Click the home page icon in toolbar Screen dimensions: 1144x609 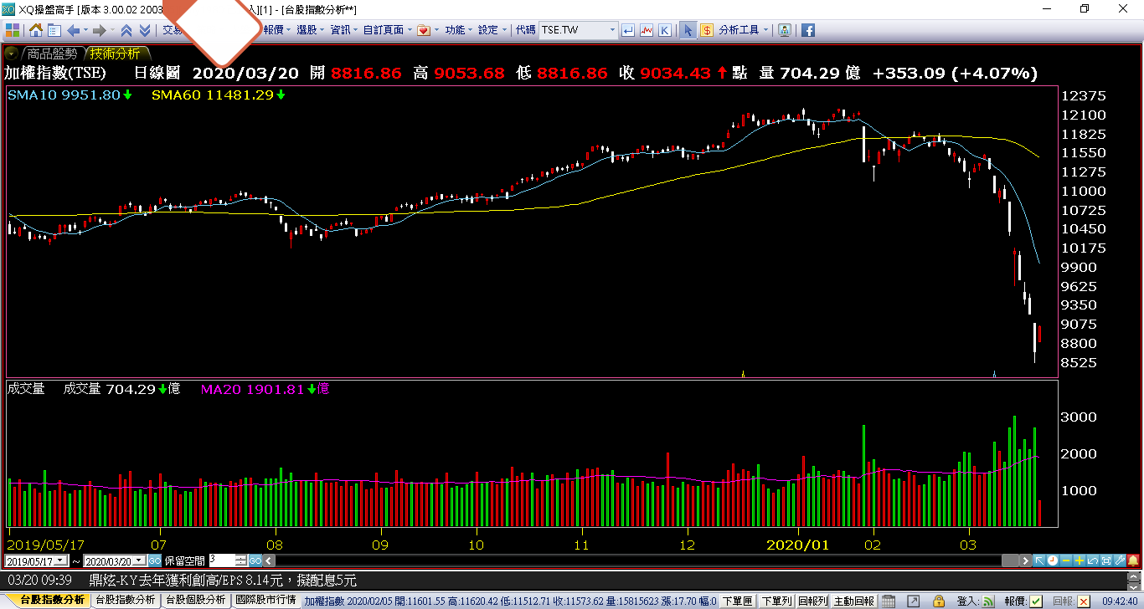[x=36, y=30]
